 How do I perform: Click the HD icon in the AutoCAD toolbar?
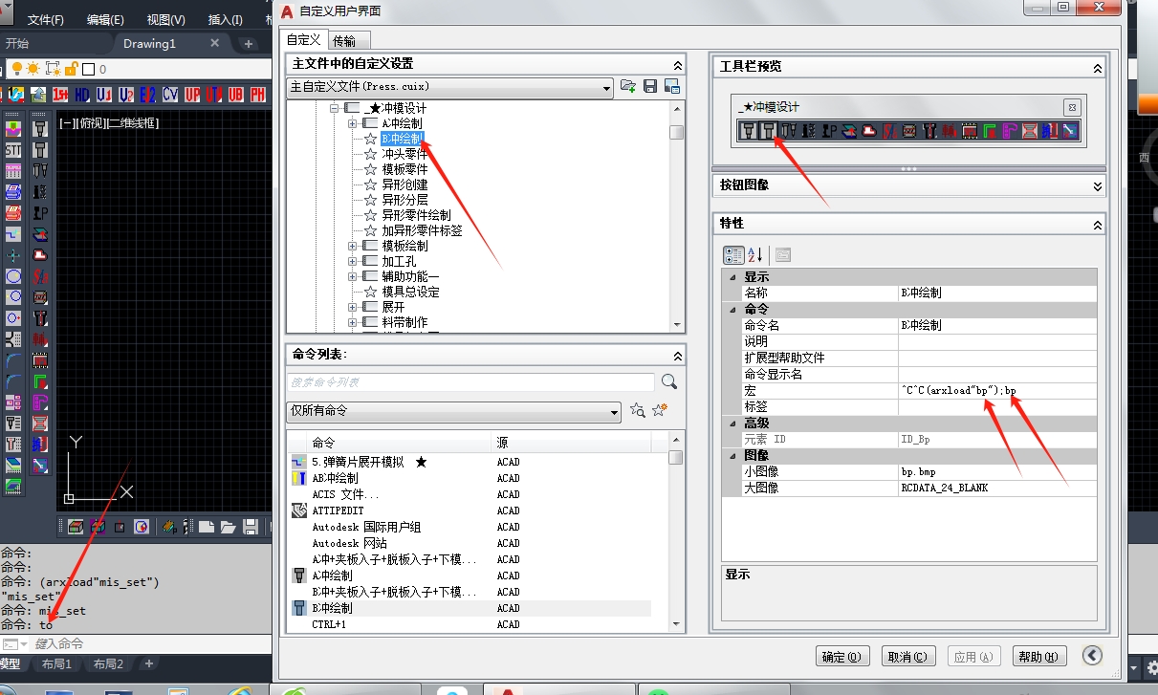[82, 95]
